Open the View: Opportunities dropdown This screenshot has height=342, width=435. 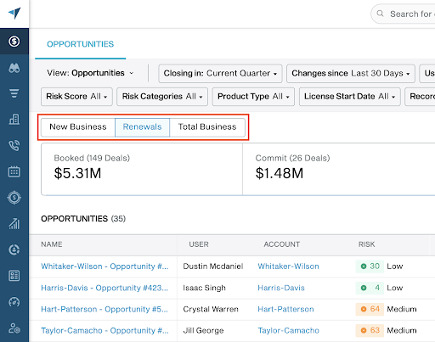click(90, 73)
